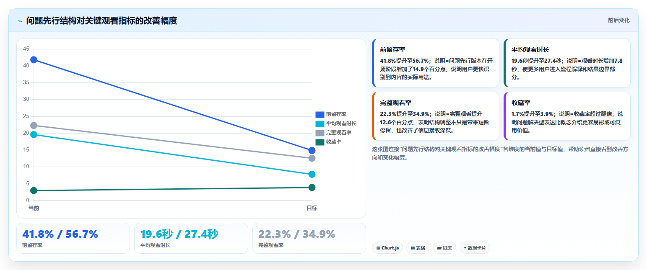Click the 前后变化 badge in header

click(618, 21)
